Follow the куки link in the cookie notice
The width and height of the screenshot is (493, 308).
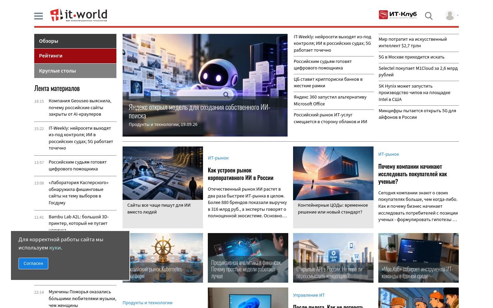[55, 248]
